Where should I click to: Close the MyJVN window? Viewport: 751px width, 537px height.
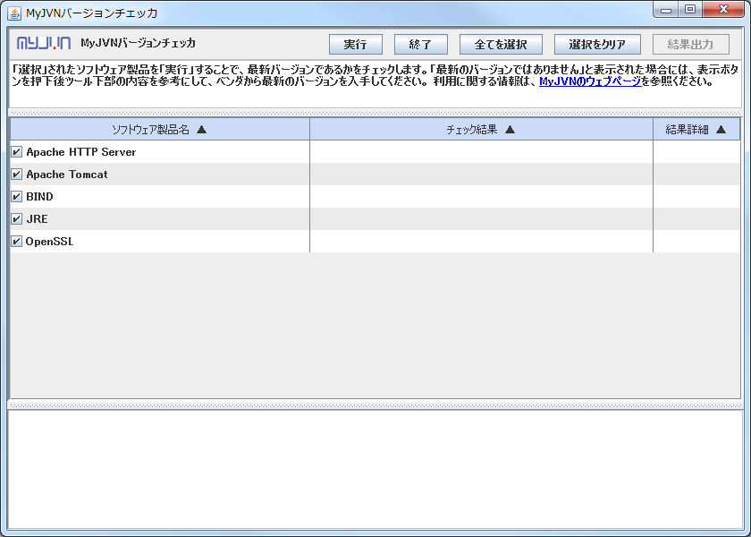tap(723, 10)
